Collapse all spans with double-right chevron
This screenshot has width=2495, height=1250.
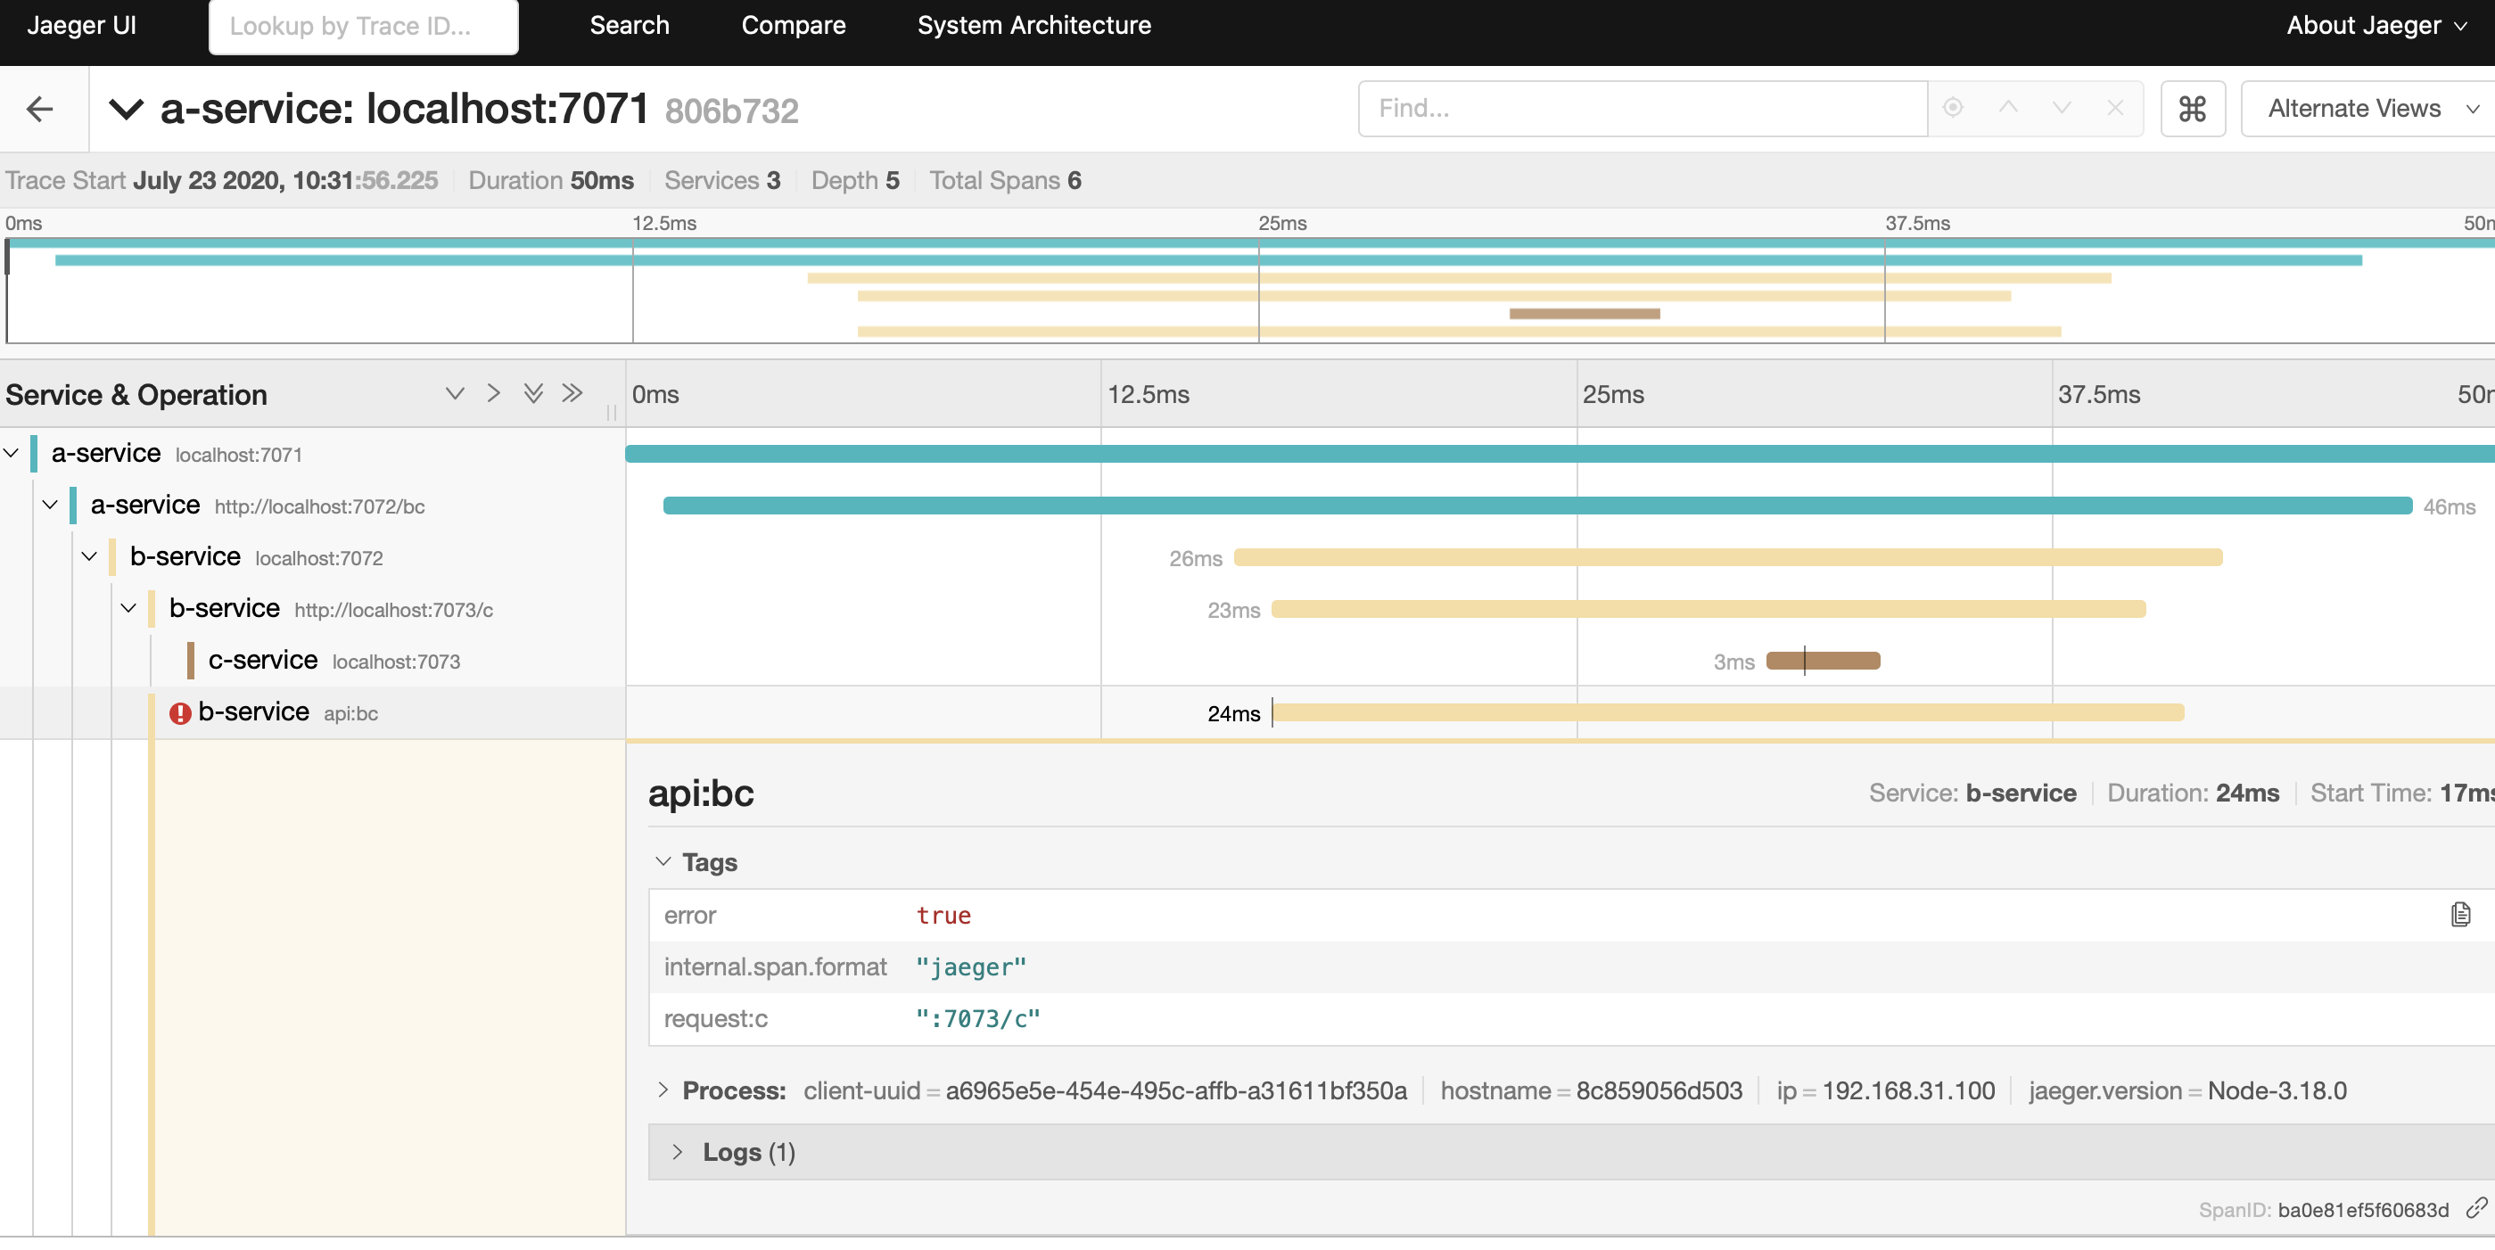[x=572, y=393]
